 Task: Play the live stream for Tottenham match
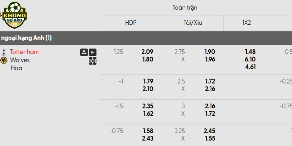click(x=93, y=52)
